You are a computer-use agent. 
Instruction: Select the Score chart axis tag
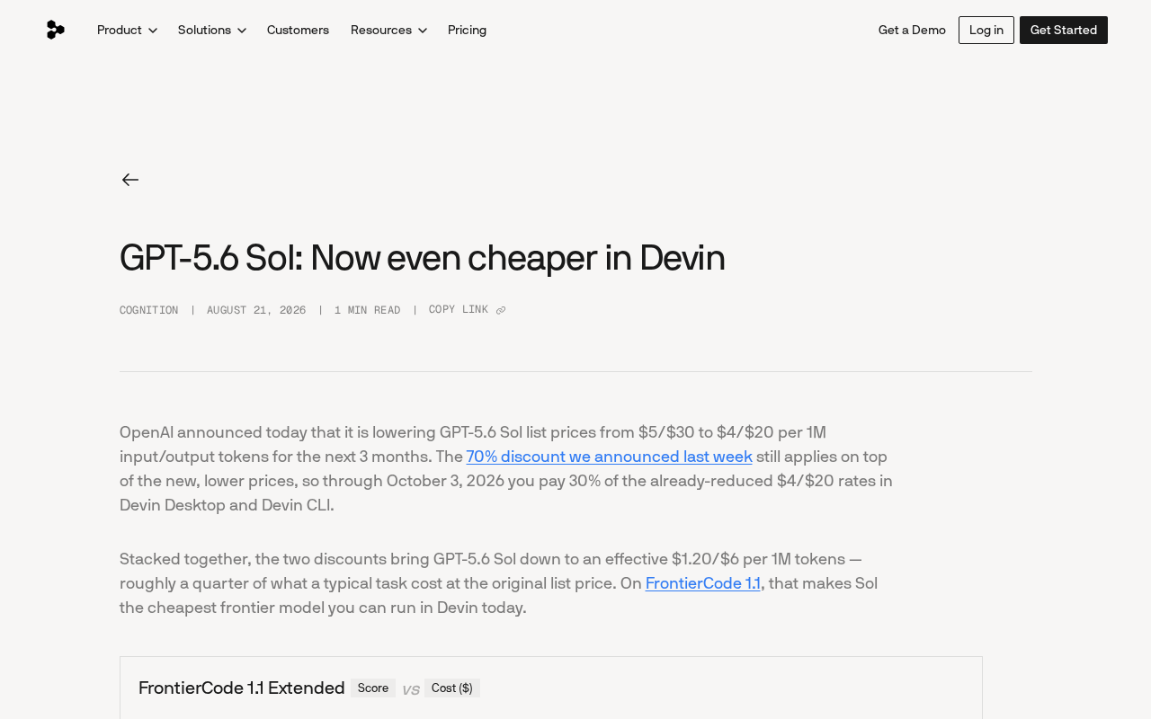tap(373, 688)
